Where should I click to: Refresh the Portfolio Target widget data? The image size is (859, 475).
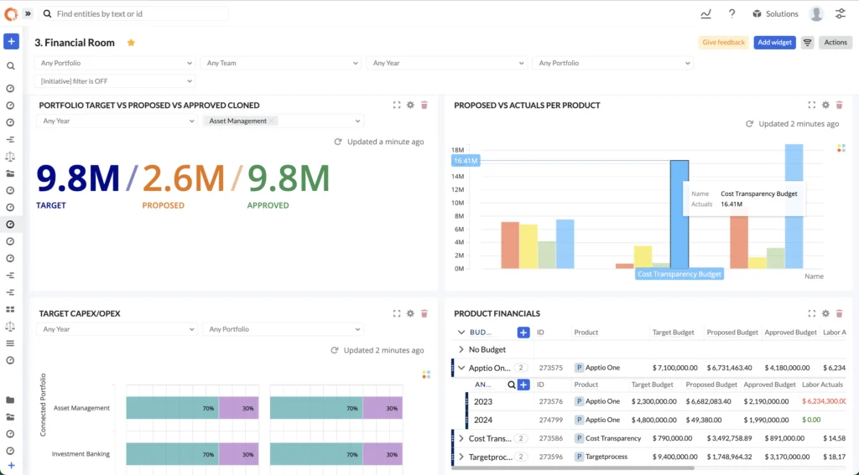(x=338, y=142)
